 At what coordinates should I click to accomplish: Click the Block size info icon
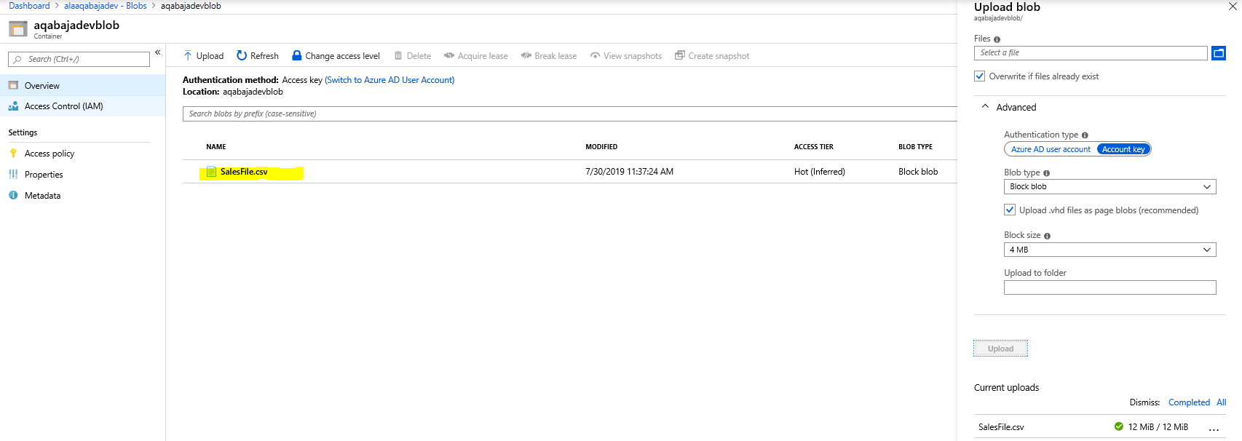pyautogui.click(x=1047, y=236)
